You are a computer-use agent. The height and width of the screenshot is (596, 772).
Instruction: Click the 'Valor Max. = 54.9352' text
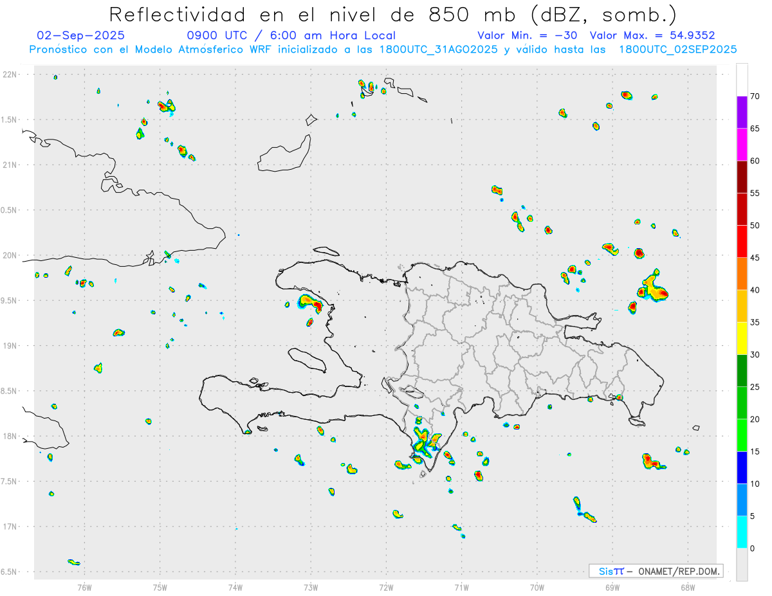[652, 35]
